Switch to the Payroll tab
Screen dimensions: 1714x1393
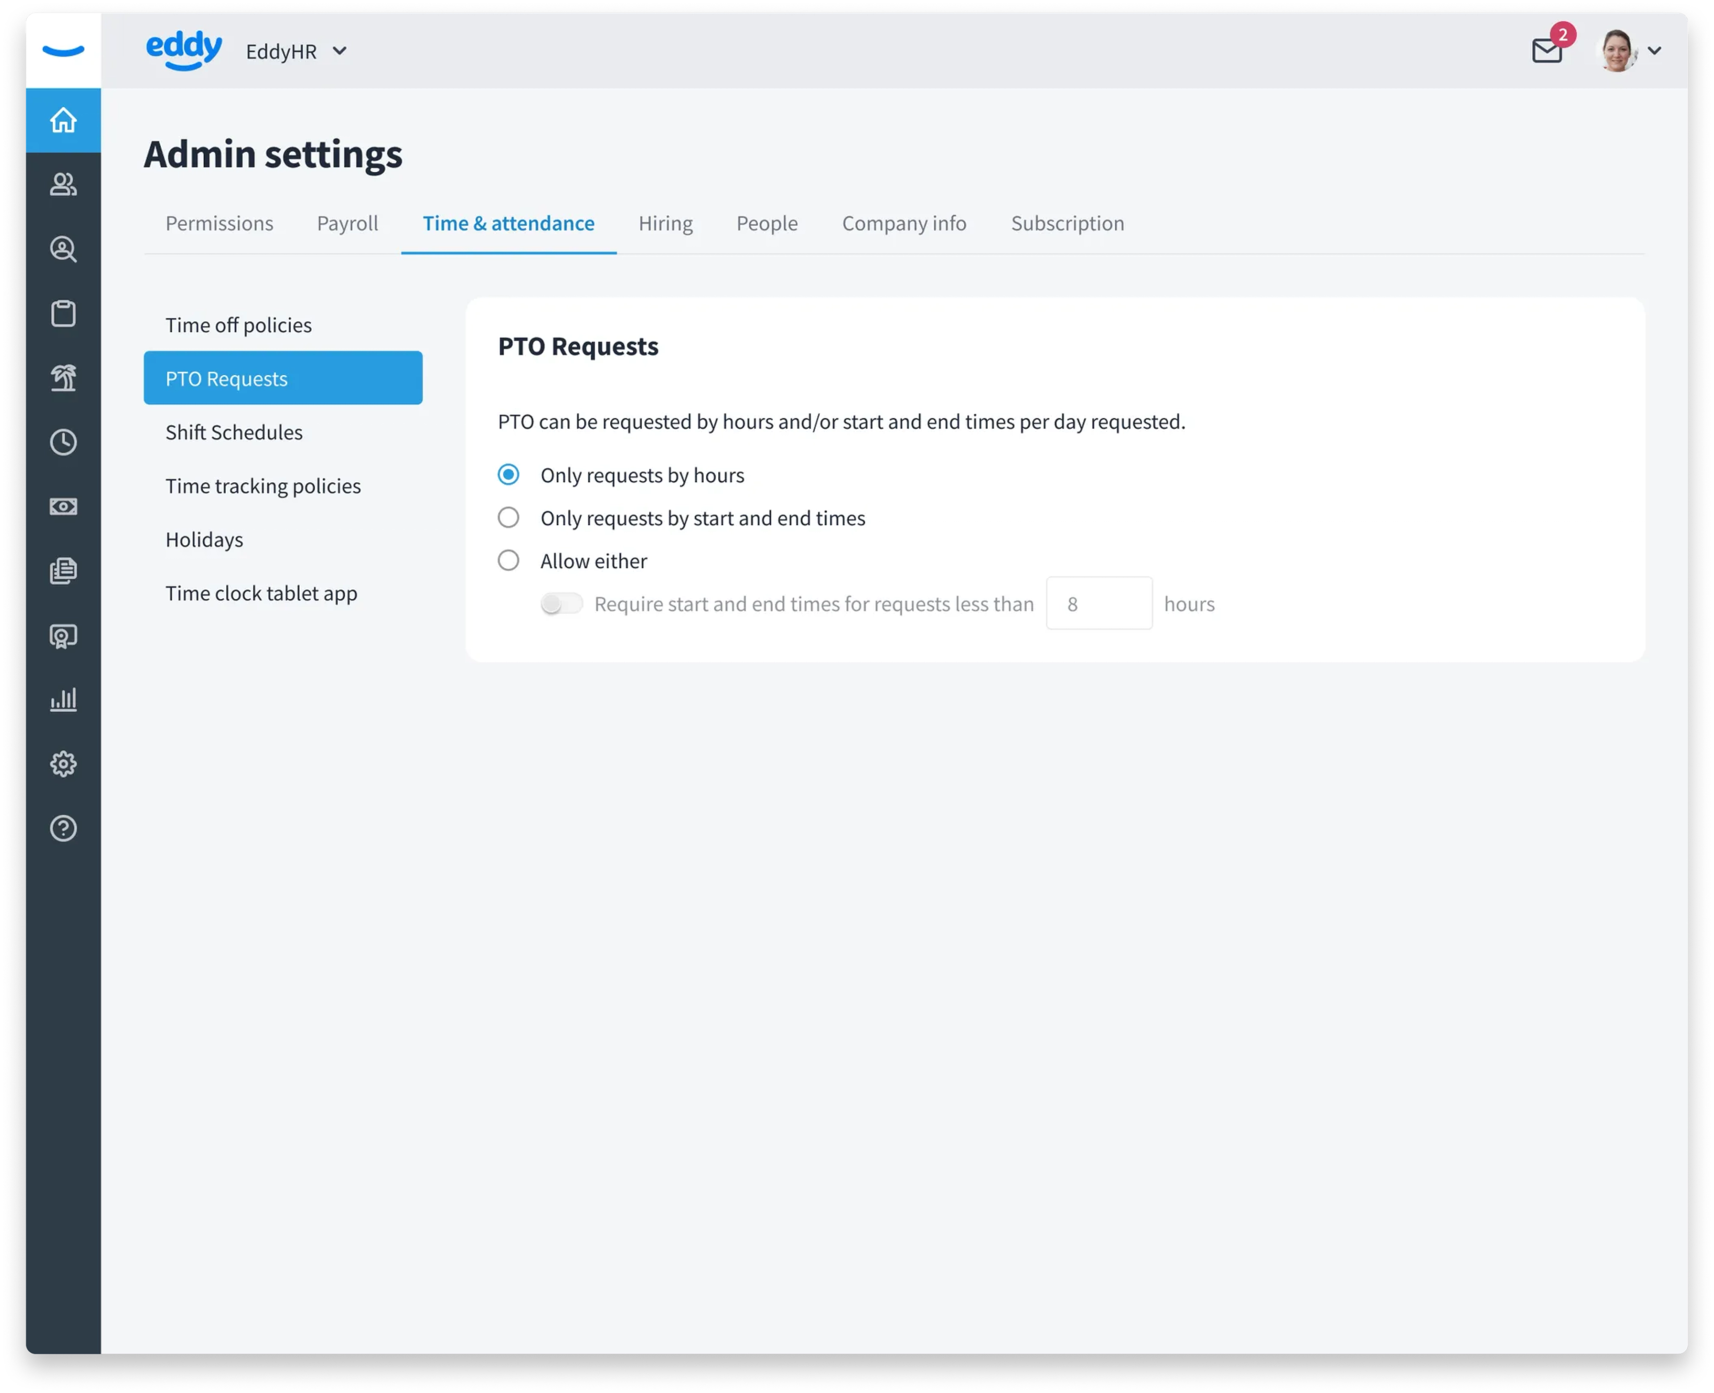point(347,223)
